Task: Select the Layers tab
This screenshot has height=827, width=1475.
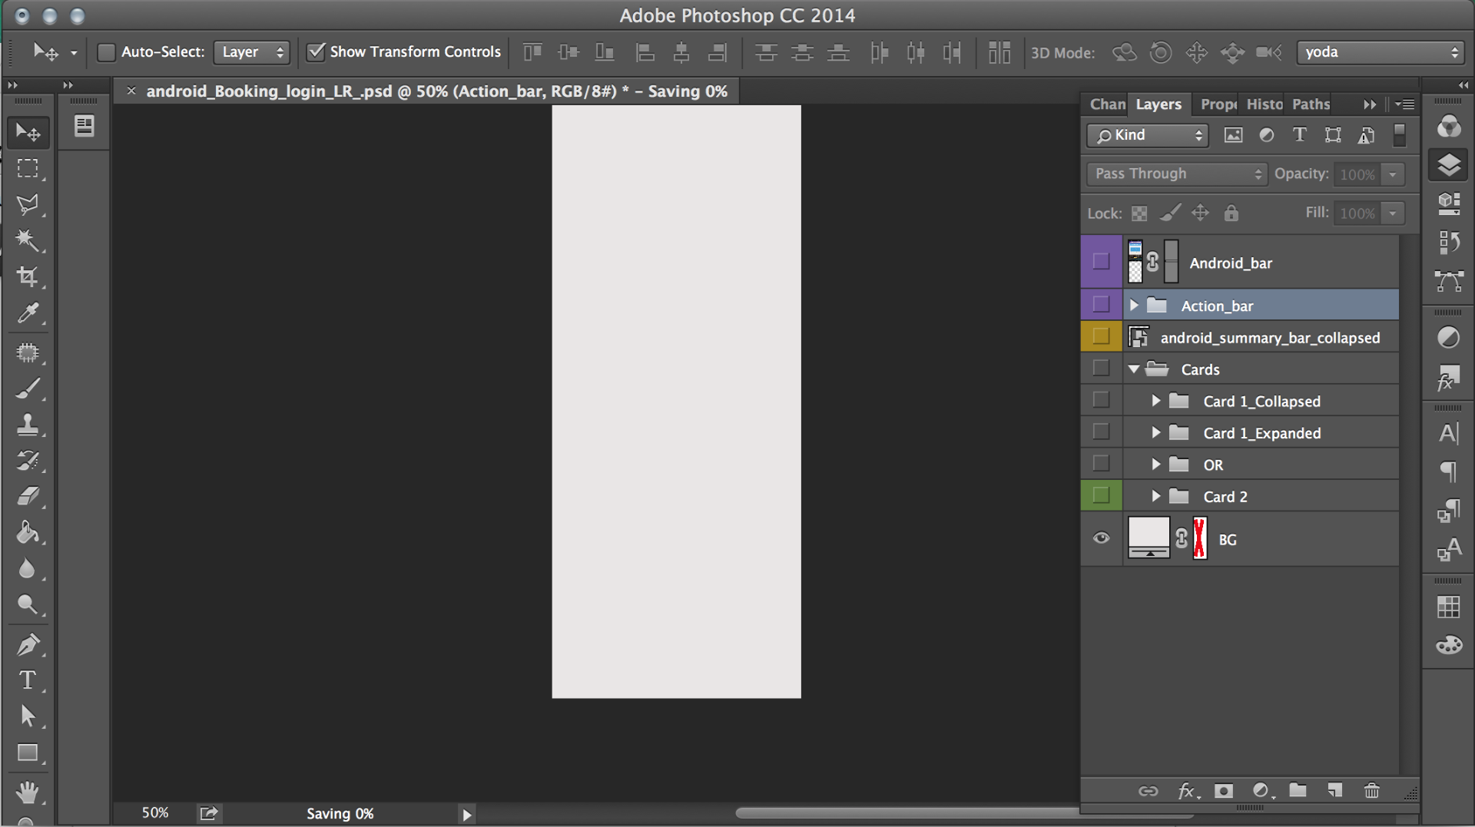Action: tap(1158, 104)
